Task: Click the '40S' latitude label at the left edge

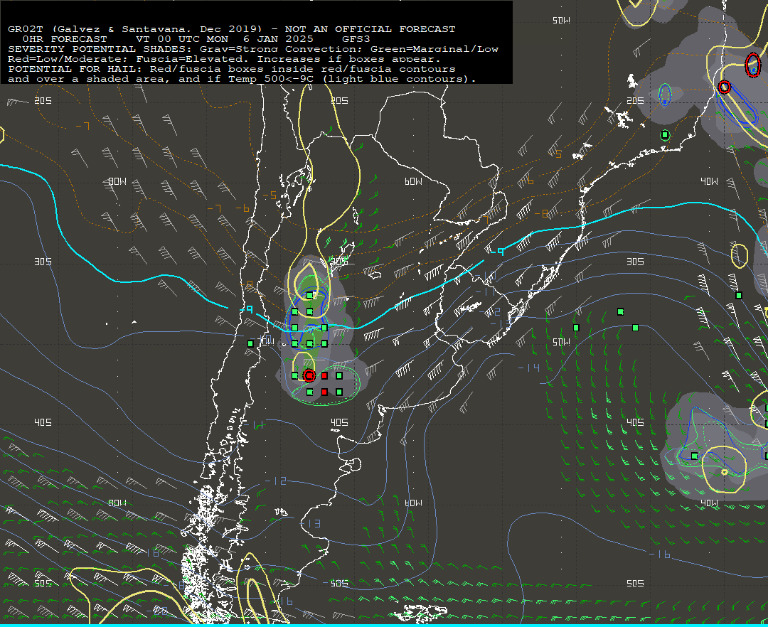Action: pos(43,422)
